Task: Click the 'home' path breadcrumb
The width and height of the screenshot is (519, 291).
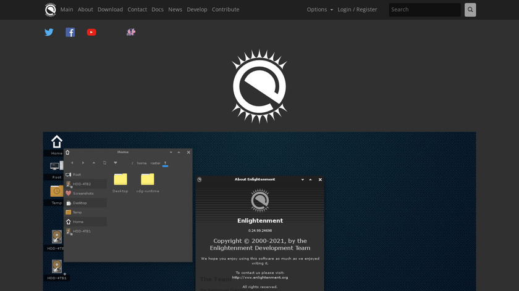Action: click(141, 163)
